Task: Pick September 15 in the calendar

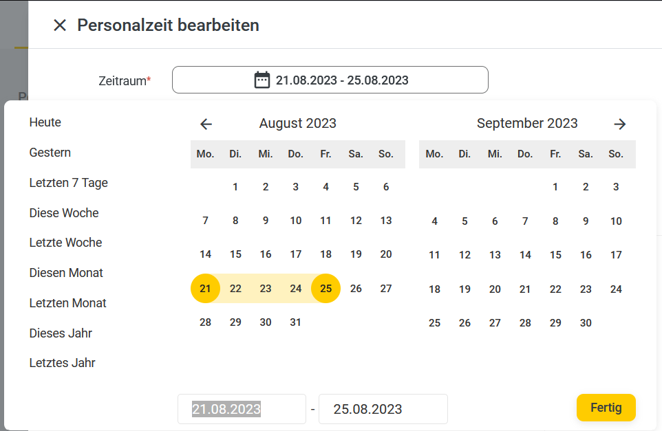Action: tap(555, 255)
